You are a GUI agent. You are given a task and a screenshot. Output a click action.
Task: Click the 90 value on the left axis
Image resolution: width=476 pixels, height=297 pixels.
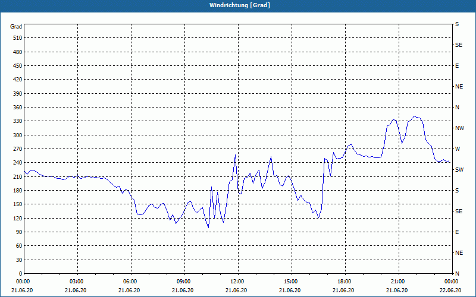[19, 232]
